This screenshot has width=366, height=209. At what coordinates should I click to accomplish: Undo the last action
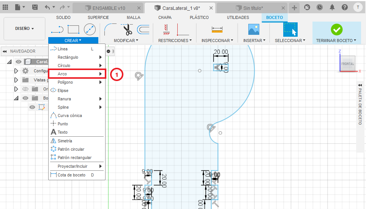point(47,7)
